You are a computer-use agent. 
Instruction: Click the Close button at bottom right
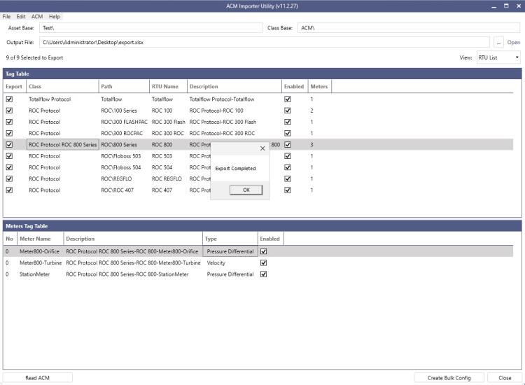pyautogui.click(x=504, y=377)
